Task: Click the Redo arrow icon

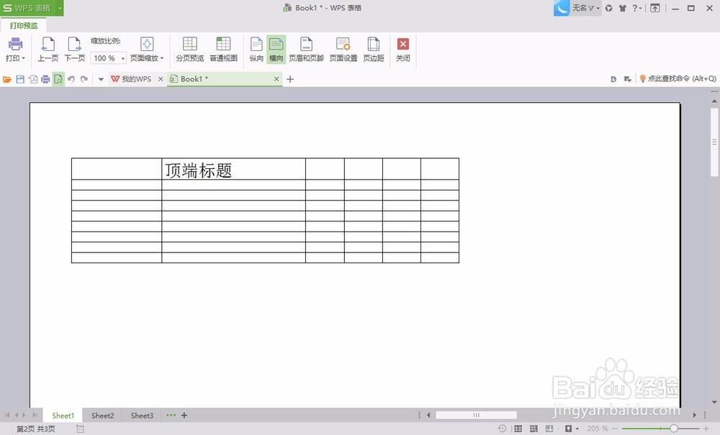Action: (84, 79)
